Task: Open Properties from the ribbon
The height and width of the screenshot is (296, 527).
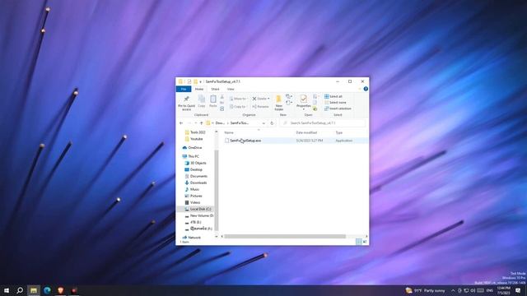Action: pyautogui.click(x=304, y=102)
